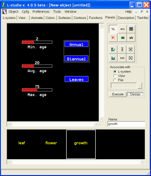Select the growth panel thumbnail
This screenshot has height=176, width=151.
click(x=81, y=144)
